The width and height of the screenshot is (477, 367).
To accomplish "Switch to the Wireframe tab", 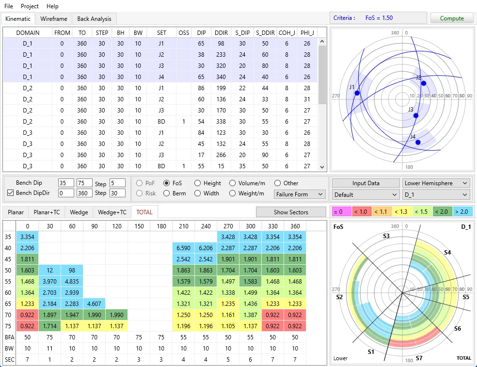I will tap(53, 19).
